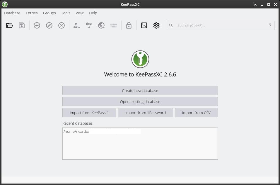Perform Auto-Type using the keyboard icon
Image resolution: width=280 pixels, height=185 pixels.
(114, 25)
